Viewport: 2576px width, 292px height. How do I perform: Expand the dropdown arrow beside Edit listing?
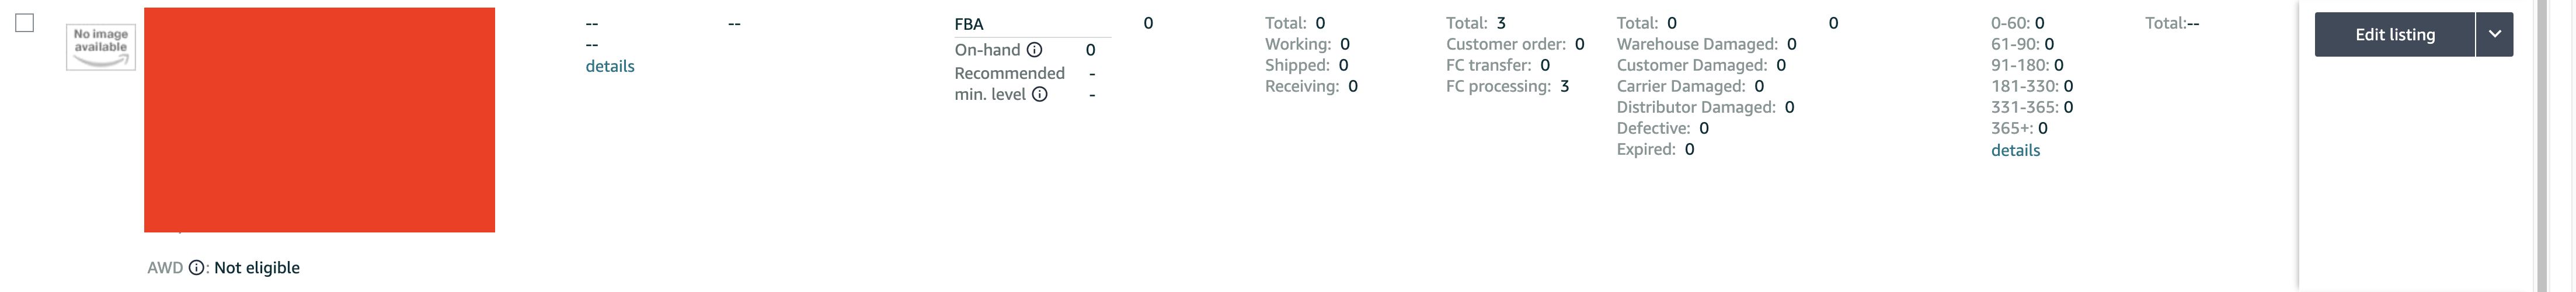[2495, 35]
